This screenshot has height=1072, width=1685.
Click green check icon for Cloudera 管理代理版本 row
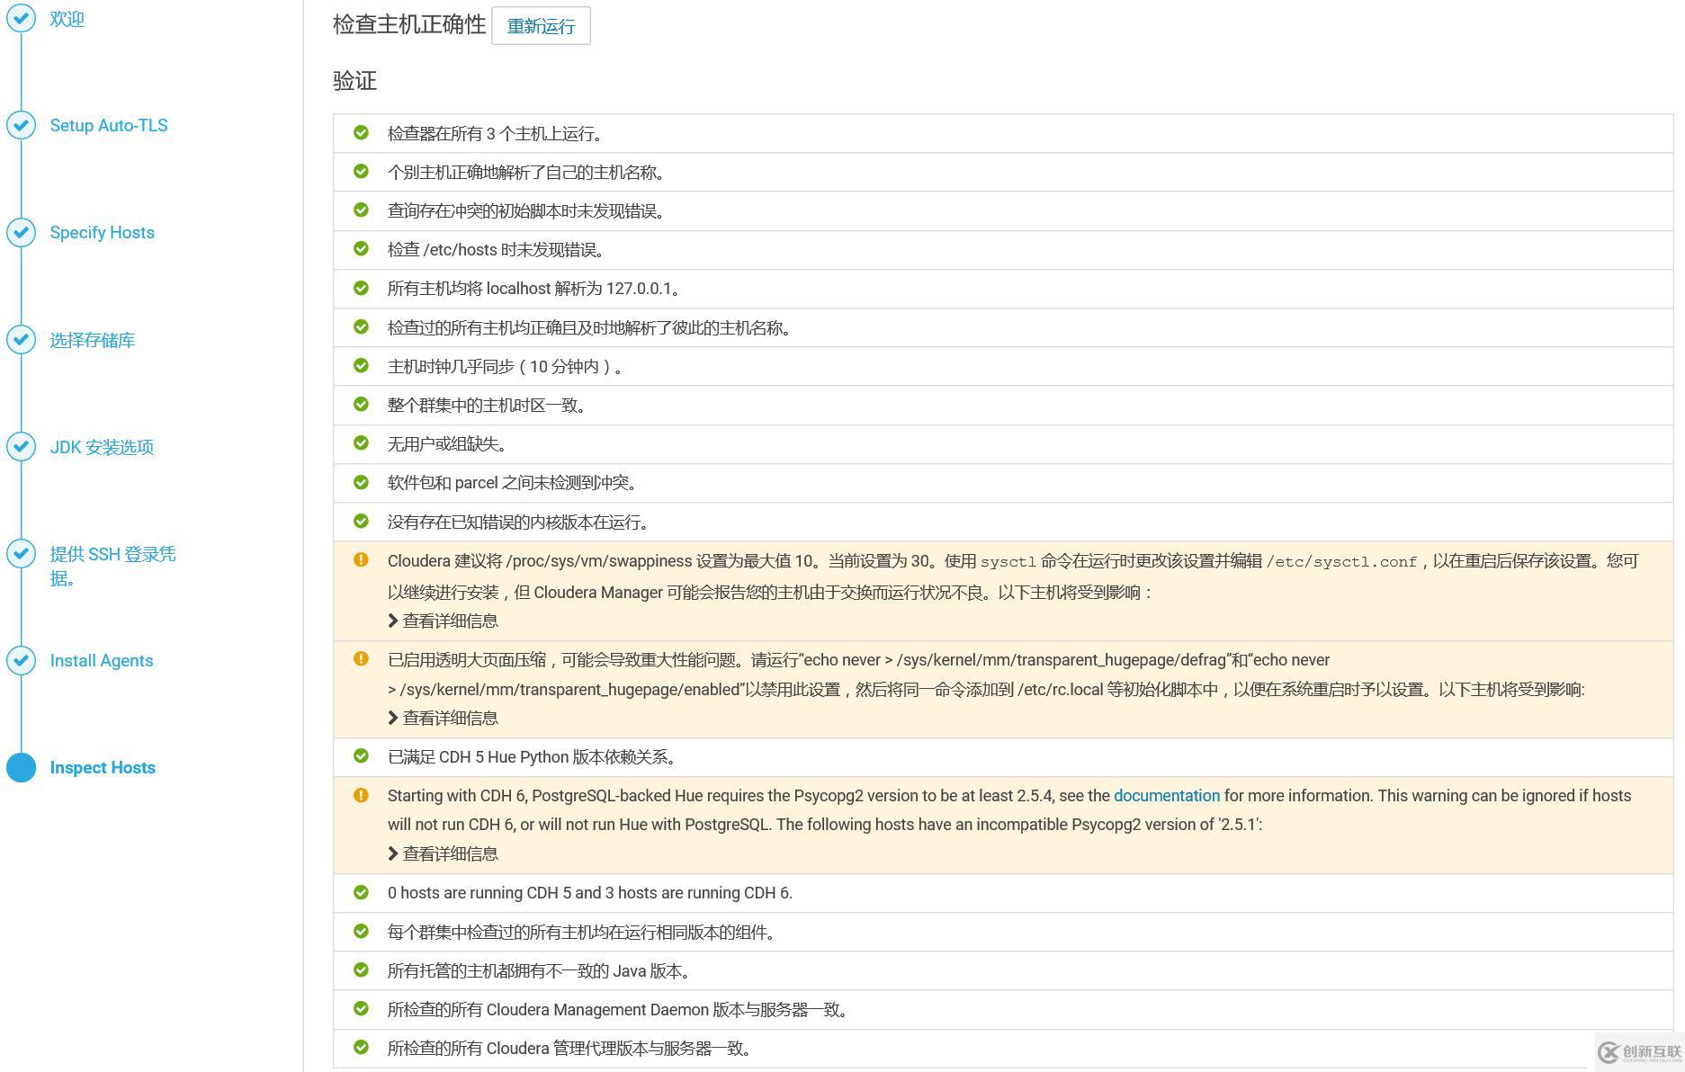click(x=361, y=1047)
